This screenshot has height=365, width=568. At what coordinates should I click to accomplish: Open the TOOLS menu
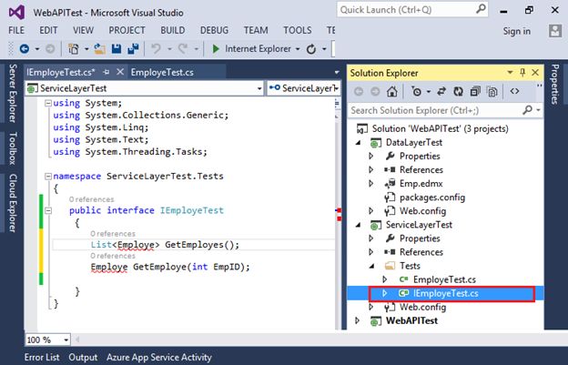point(298,30)
